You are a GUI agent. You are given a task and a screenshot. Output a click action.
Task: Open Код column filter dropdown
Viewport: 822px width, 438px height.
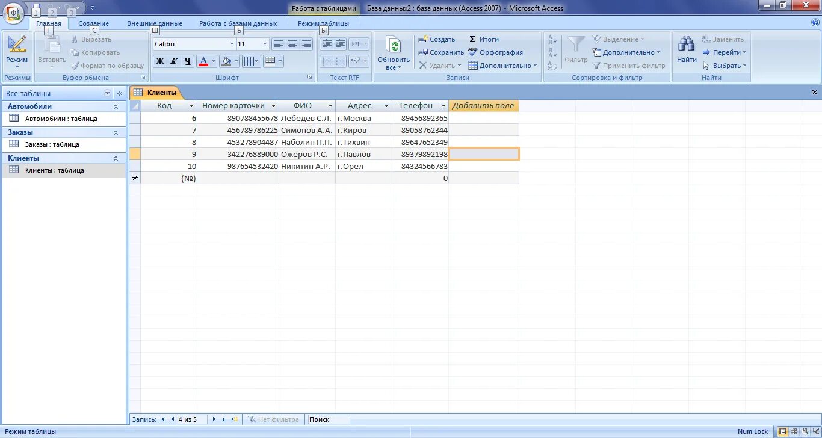(191, 106)
